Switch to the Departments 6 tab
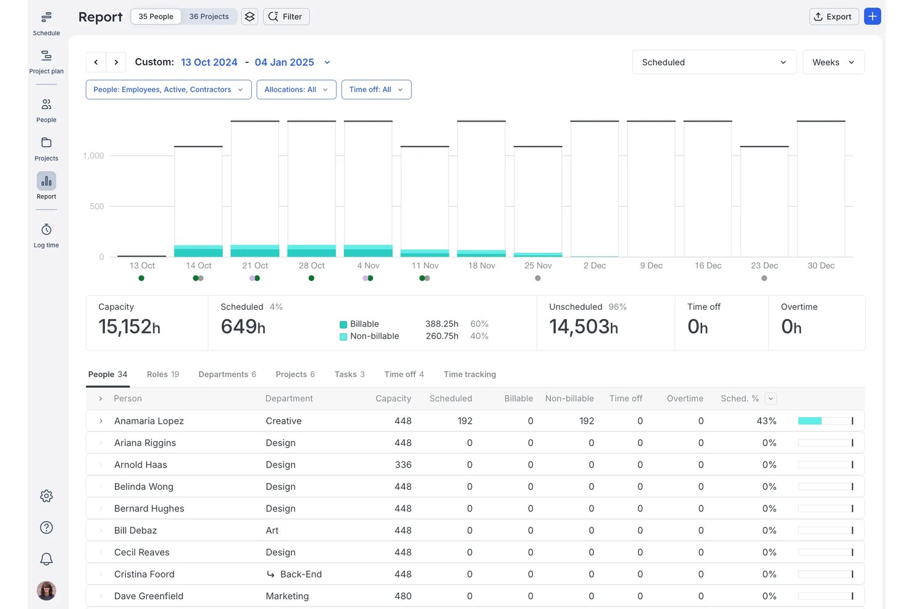 [x=227, y=375]
